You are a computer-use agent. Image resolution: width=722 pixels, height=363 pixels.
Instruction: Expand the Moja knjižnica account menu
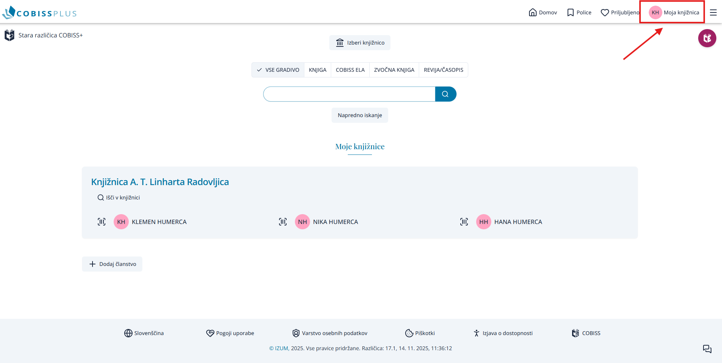pyautogui.click(x=674, y=12)
